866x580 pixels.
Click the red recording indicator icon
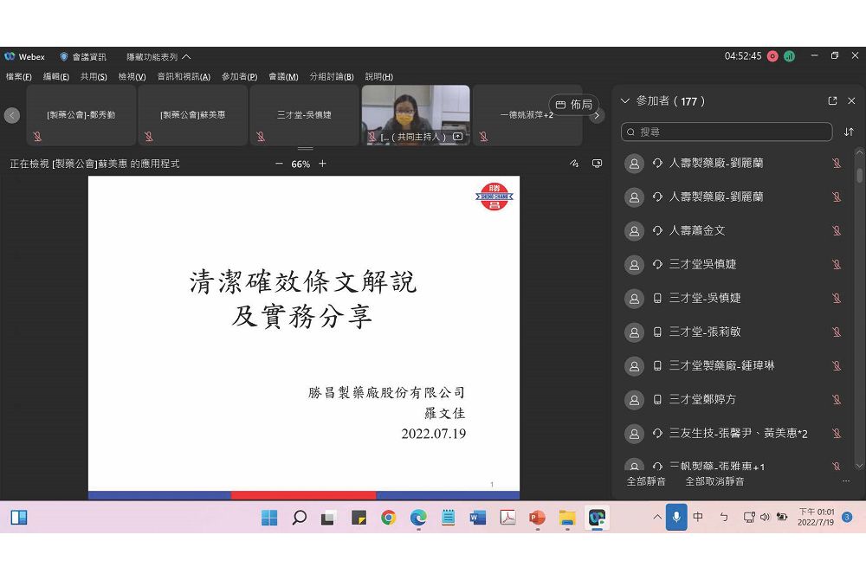tap(772, 56)
